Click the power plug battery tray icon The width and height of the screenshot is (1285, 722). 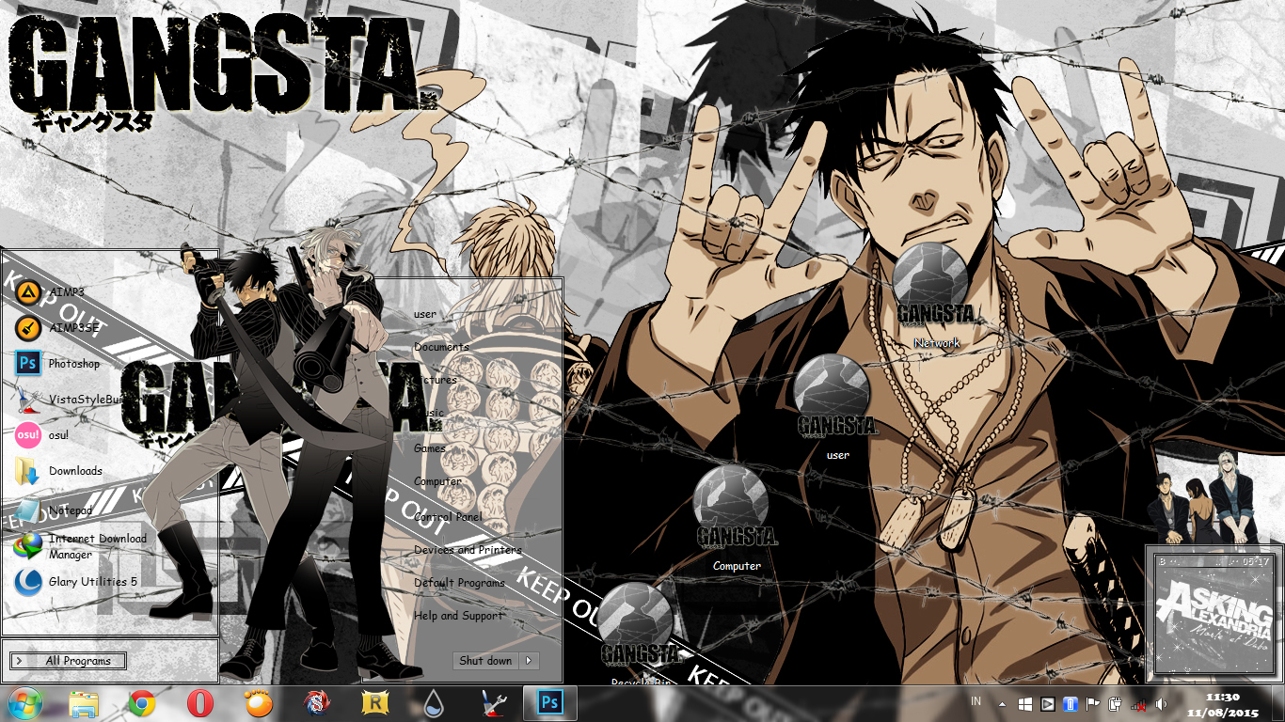coord(1116,704)
